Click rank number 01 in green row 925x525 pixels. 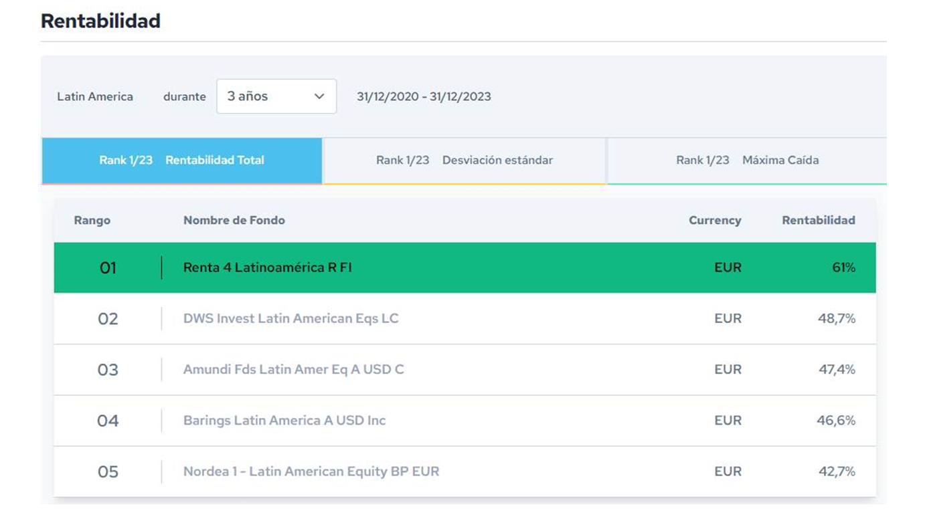pyautogui.click(x=108, y=268)
